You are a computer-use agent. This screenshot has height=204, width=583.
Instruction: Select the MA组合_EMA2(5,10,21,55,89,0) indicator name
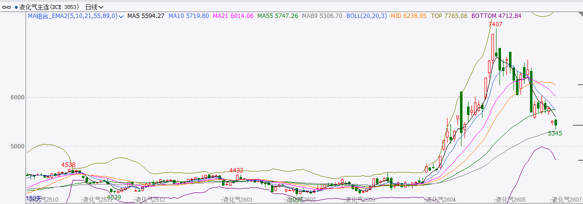click(72, 16)
